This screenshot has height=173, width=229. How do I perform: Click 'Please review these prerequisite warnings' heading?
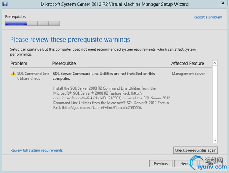coord(70,40)
